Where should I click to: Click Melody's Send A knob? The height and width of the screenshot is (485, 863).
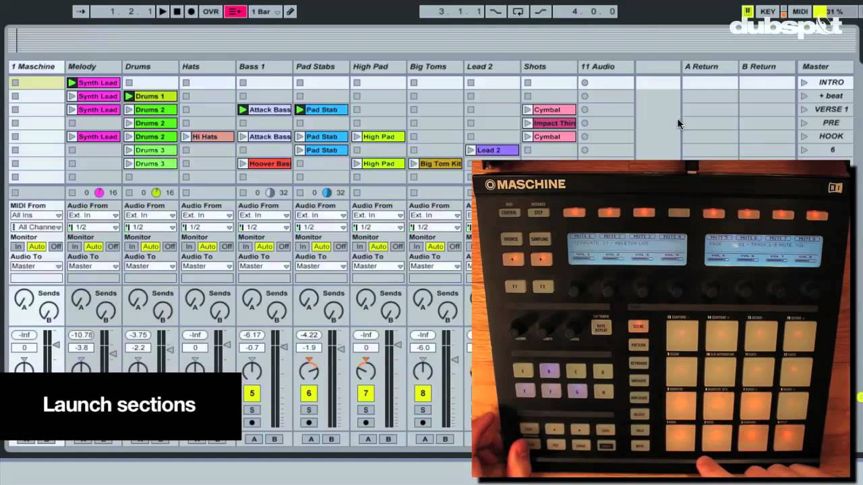click(x=81, y=298)
